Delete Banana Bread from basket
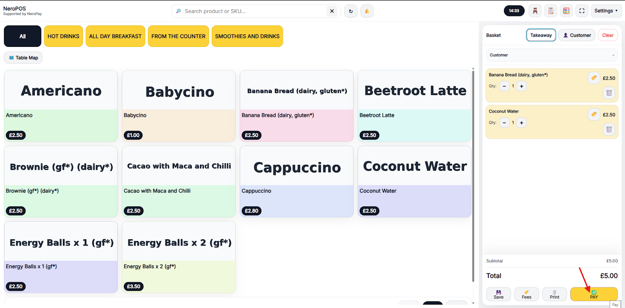This screenshot has width=625, height=308. click(x=609, y=93)
